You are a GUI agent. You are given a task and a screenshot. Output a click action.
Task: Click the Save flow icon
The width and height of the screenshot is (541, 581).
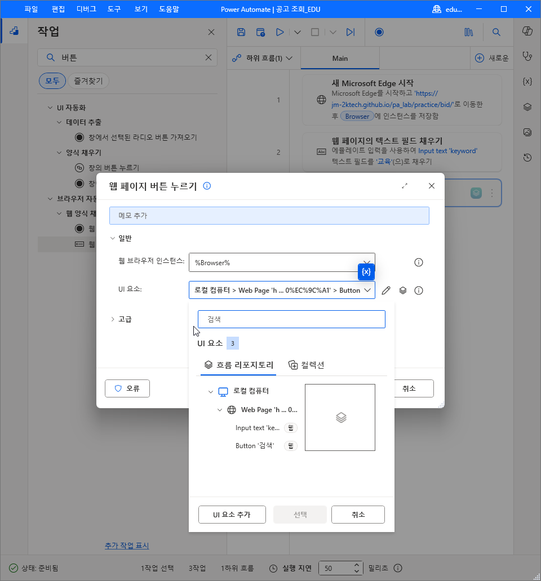tap(241, 32)
